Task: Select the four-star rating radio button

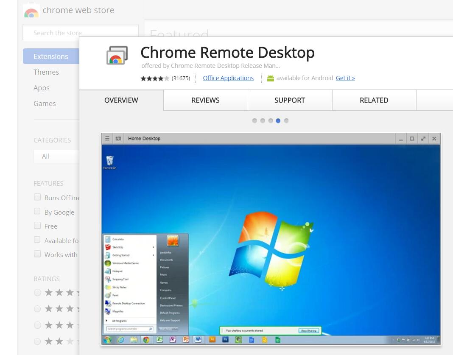Action: tap(37, 309)
